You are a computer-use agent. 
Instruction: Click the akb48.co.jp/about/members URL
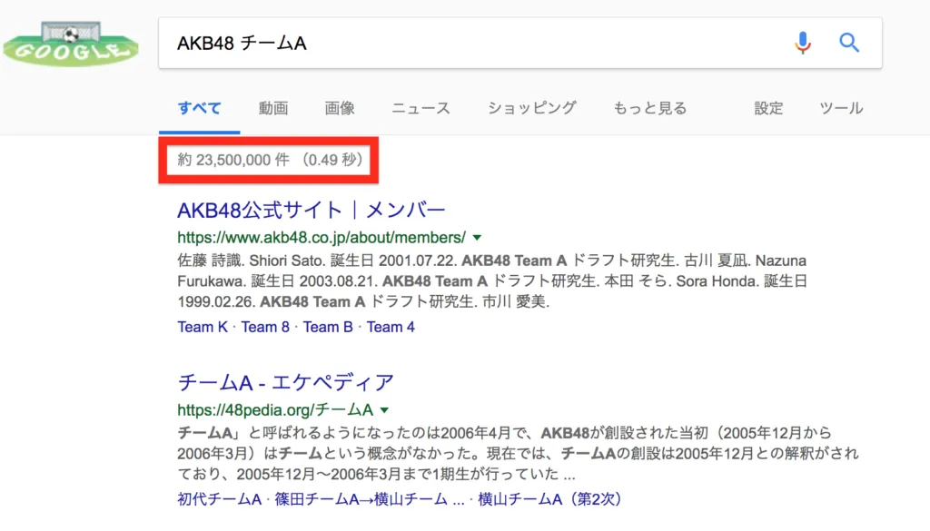tap(322, 238)
